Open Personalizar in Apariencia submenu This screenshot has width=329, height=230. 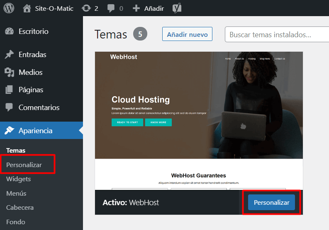[x=24, y=165]
